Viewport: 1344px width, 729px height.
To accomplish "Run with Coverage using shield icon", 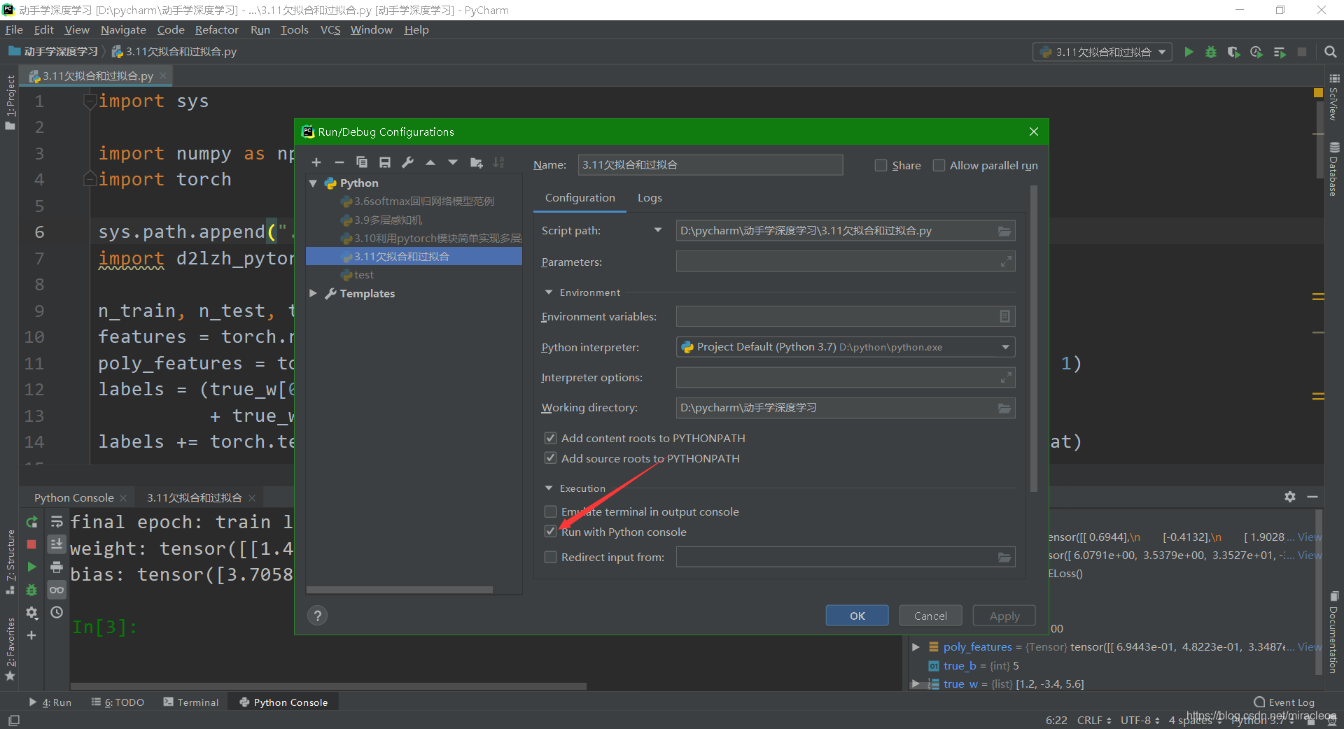I will [x=1233, y=52].
